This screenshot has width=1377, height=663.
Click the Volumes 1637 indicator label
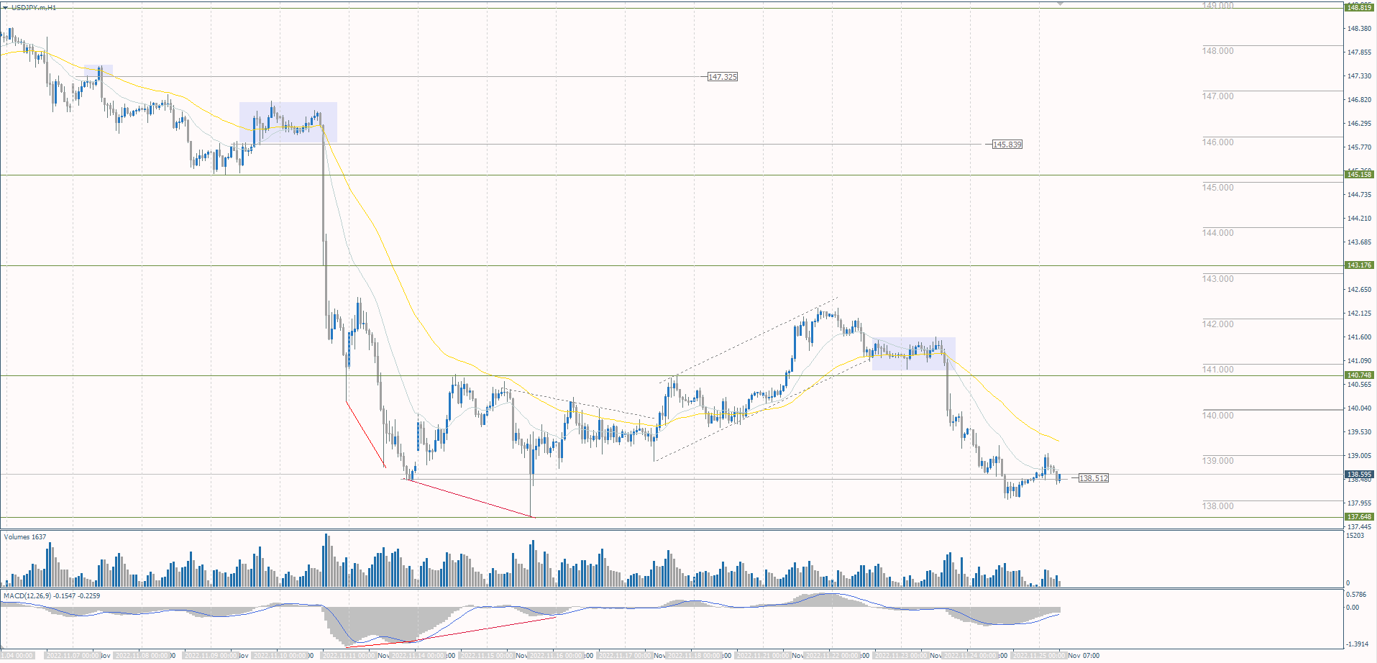tap(25, 537)
